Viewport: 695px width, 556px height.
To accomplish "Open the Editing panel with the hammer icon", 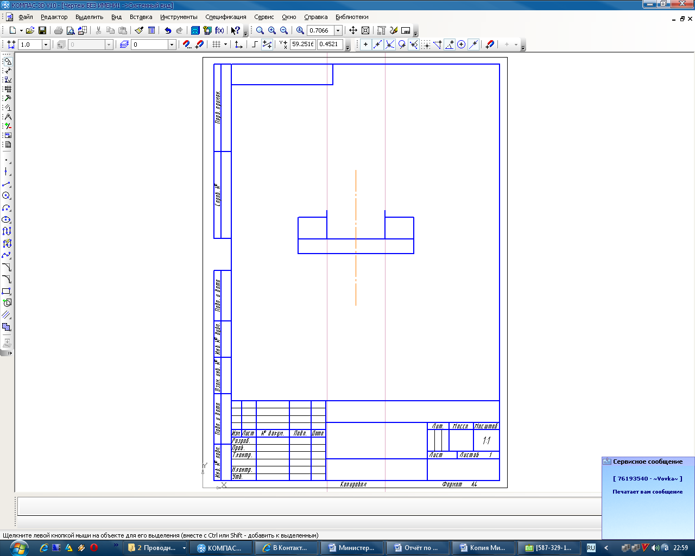I will [8, 98].
